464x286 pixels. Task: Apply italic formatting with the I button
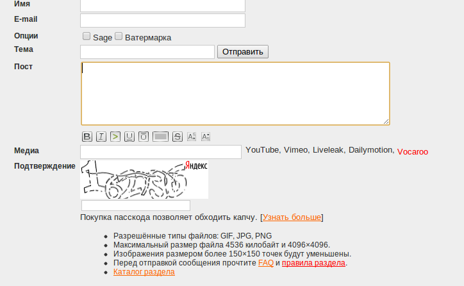click(101, 137)
